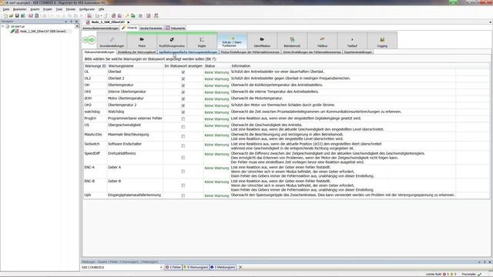Open Applikationsspezifische Warnungseinstellungen subtab

point(188,52)
